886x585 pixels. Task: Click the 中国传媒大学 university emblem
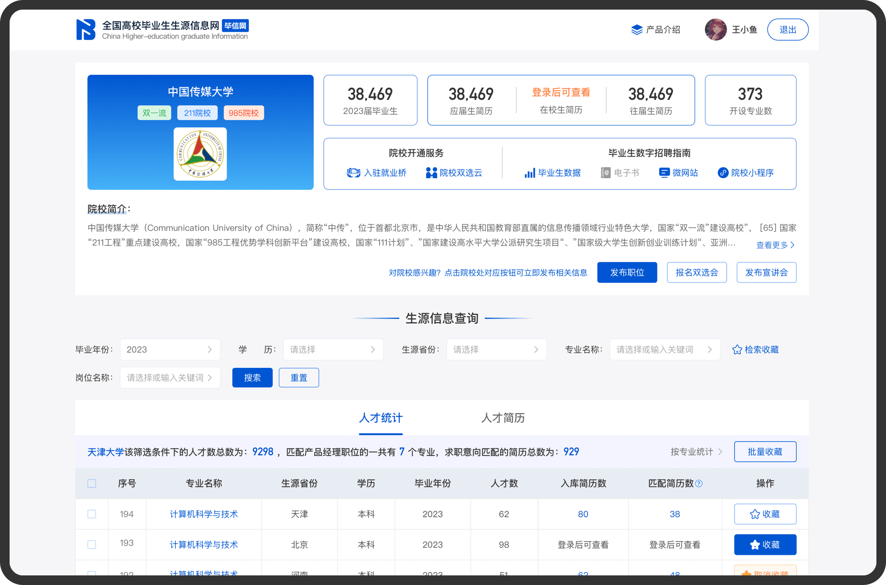[200, 154]
